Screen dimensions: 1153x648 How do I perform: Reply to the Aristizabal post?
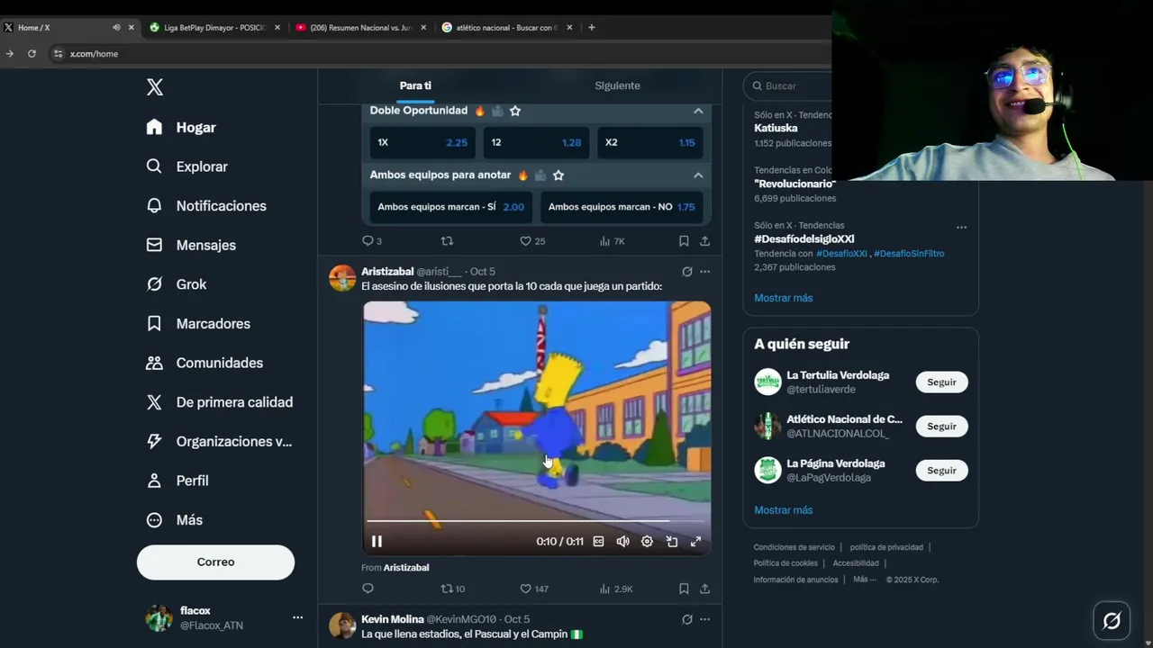click(368, 589)
